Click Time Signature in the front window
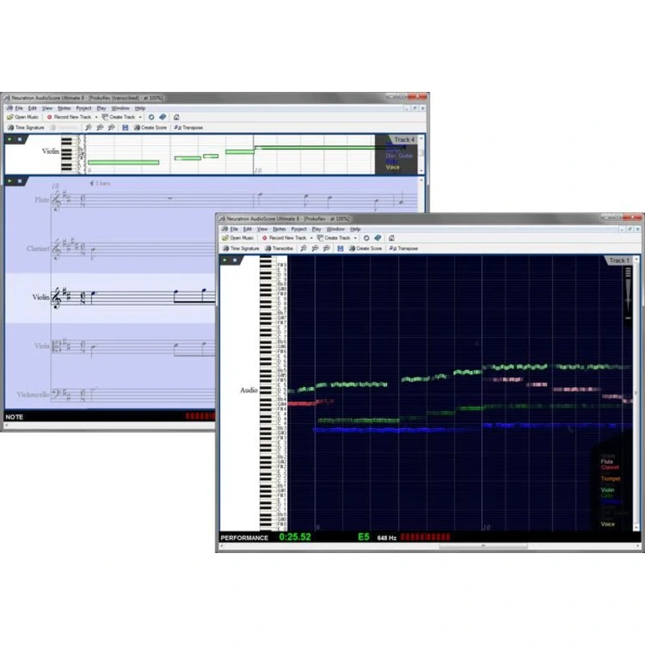 click(243, 248)
